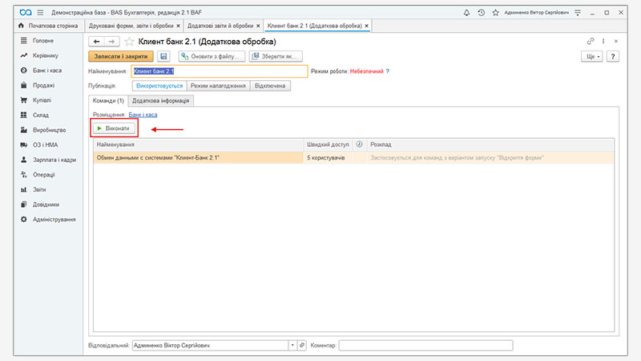Click into the Коментар input field
Screen dimensions: 641x361
tap(425, 345)
